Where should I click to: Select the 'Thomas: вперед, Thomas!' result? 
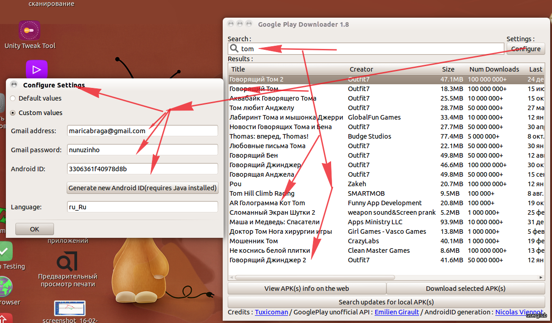click(x=386, y=136)
